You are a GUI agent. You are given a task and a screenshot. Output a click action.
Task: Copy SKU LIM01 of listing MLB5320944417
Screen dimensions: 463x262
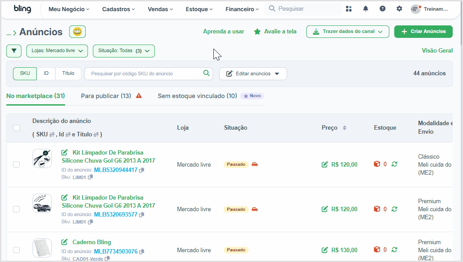90,177
